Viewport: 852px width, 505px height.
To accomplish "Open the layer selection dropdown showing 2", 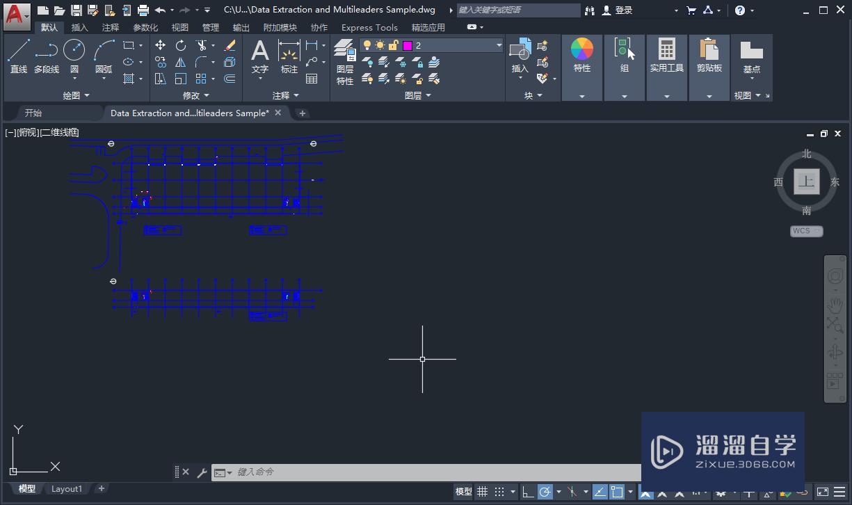I will pos(498,45).
